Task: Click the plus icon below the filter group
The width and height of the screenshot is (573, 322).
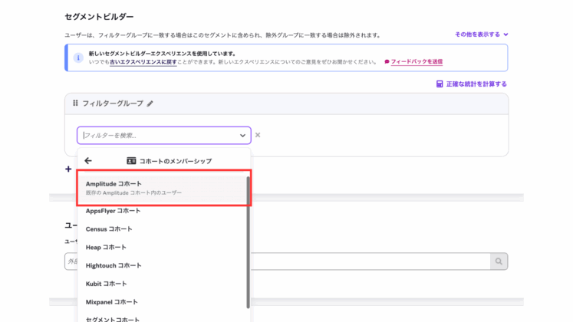Action: [x=68, y=169]
